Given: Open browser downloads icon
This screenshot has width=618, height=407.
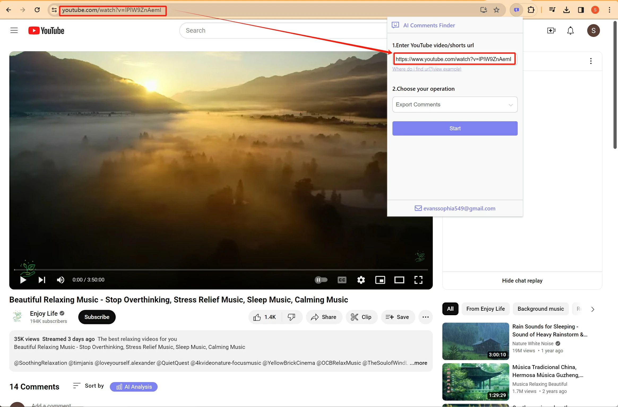Looking at the screenshot, I should pyautogui.click(x=567, y=10).
